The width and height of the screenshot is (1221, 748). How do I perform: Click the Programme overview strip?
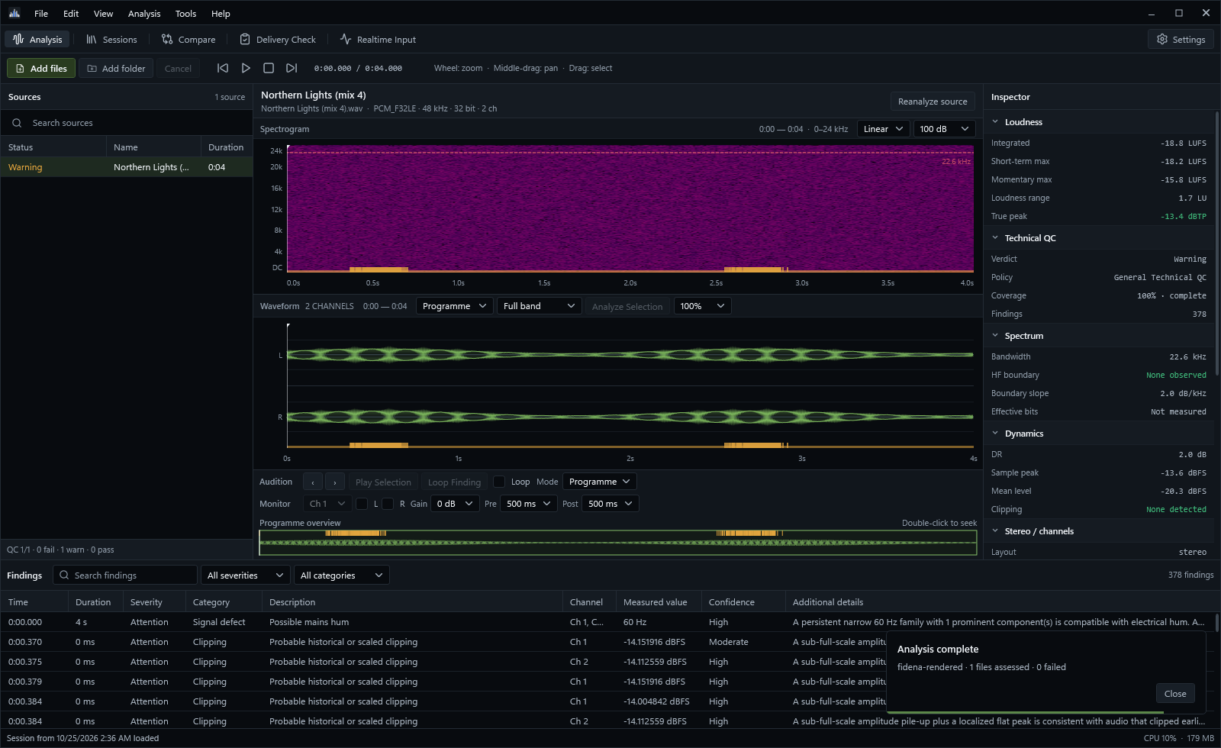click(x=618, y=542)
